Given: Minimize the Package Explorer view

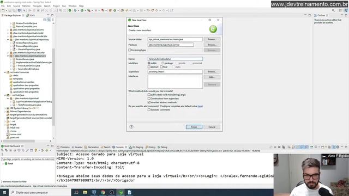Looking at the screenshot, I should pyautogui.click(x=48, y=15).
